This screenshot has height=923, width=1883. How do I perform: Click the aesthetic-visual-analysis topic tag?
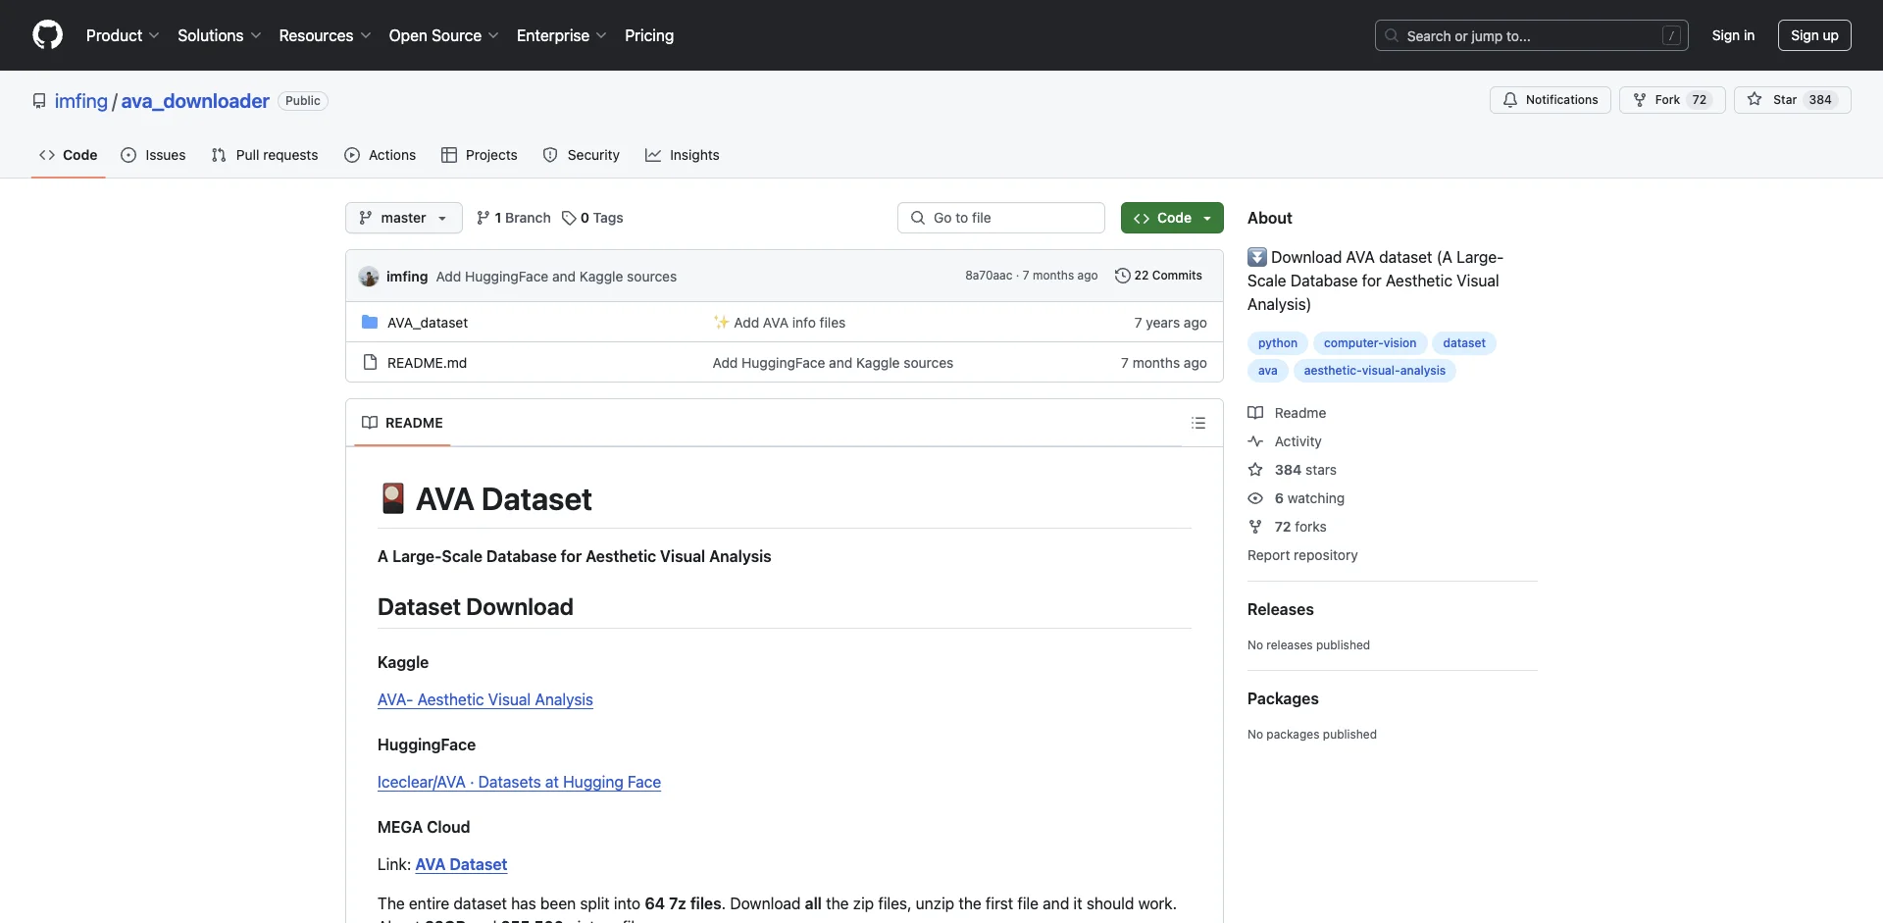1375,371
